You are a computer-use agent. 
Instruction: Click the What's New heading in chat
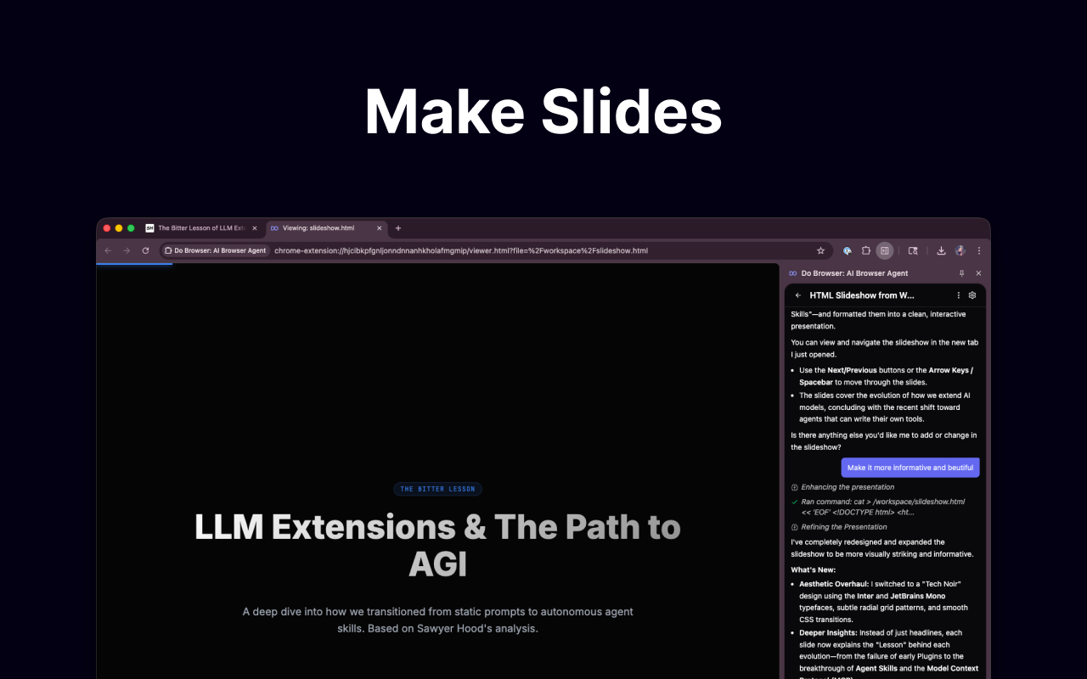pyautogui.click(x=814, y=570)
